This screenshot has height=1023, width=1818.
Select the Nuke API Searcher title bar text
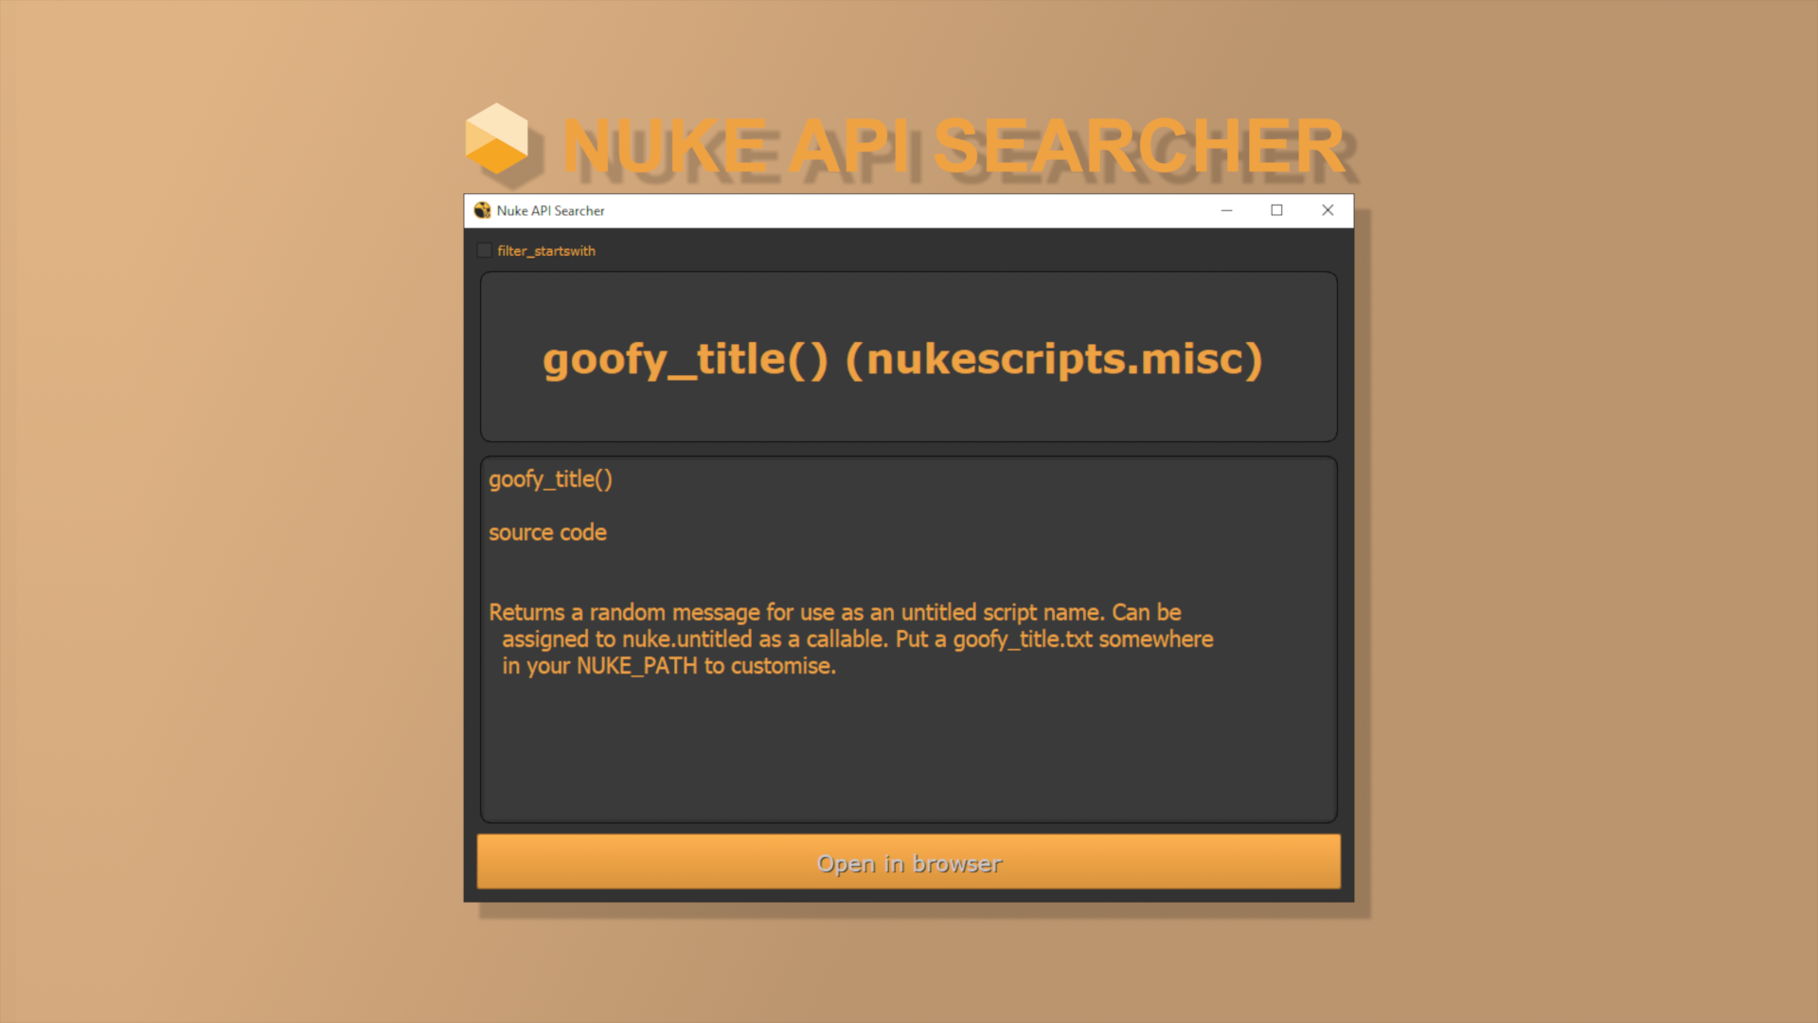click(x=550, y=210)
